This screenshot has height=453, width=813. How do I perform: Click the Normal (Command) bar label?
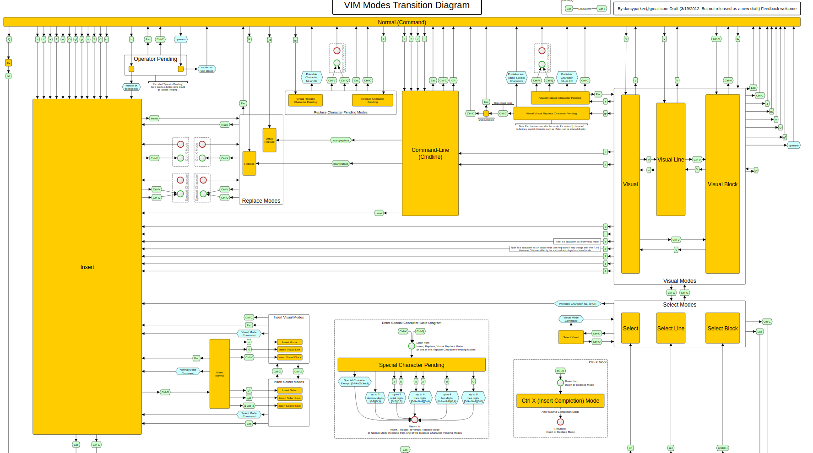pos(401,22)
